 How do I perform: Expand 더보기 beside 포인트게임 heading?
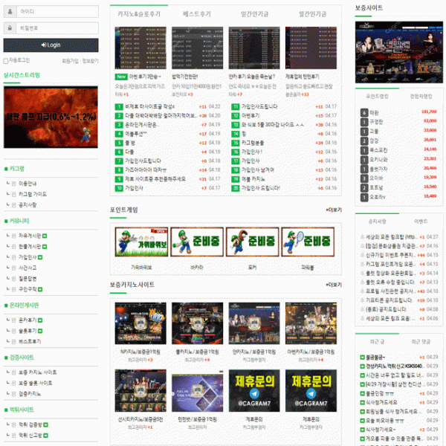coord(334,210)
